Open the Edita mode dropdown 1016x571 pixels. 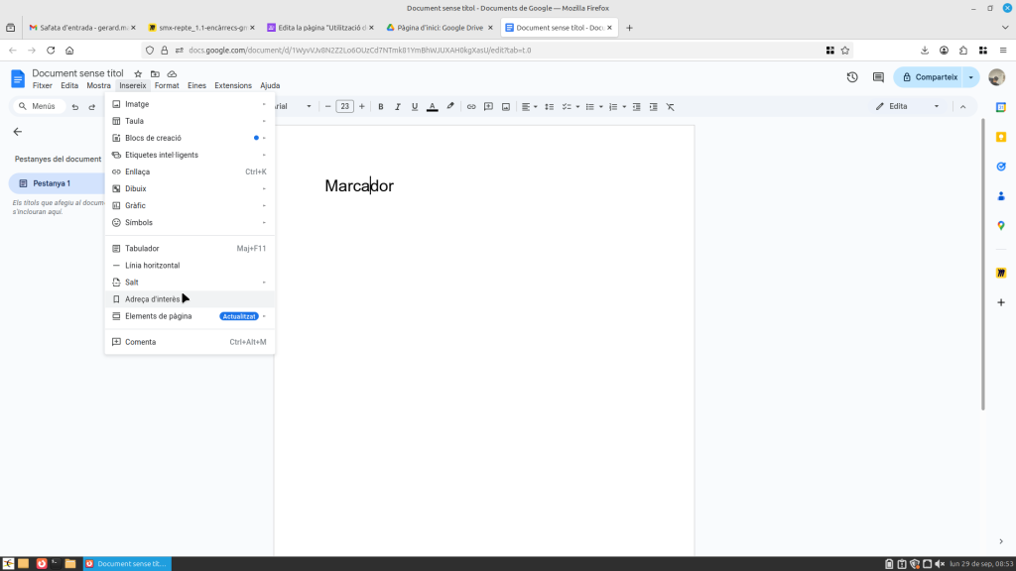click(907, 106)
